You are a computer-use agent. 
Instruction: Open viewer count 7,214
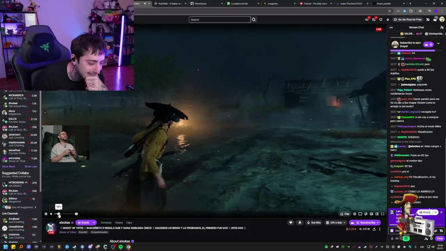(351, 229)
